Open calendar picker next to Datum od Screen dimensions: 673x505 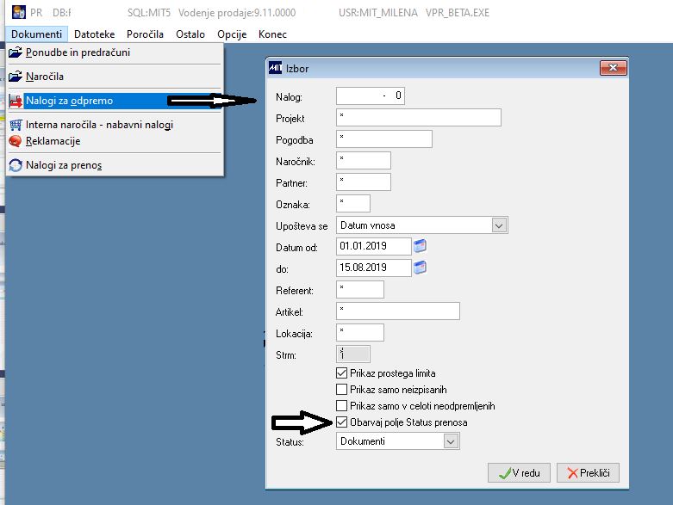click(420, 246)
